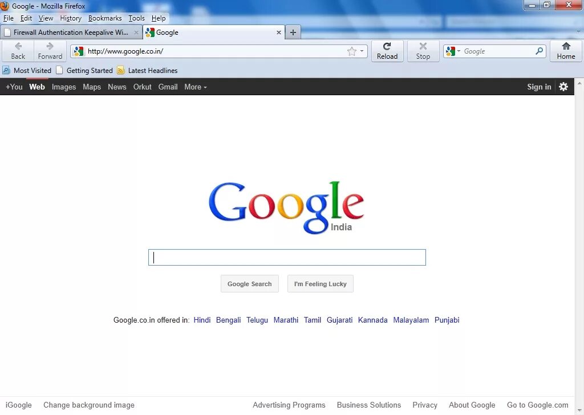This screenshot has height=415, width=584.
Task: Open Maps in the Google bar
Action: (x=92, y=87)
